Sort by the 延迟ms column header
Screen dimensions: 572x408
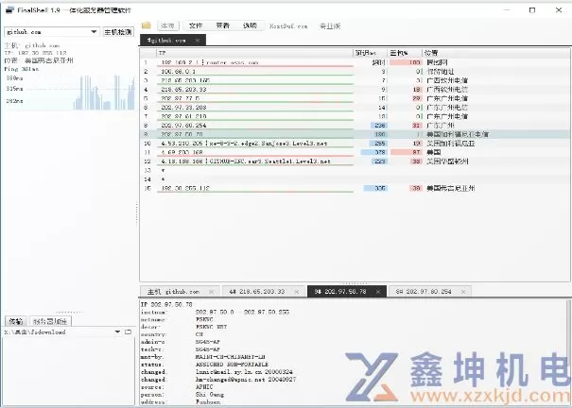point(365,52)
